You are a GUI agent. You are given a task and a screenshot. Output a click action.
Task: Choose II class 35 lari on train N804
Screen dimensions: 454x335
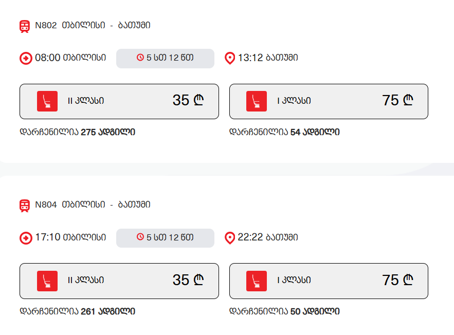click(x=119, y=281)
